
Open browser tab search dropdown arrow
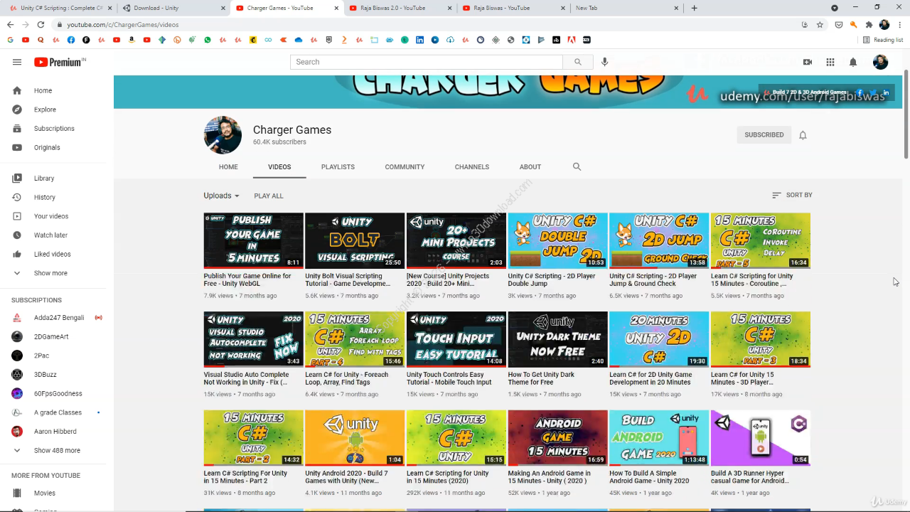[835, 8]
